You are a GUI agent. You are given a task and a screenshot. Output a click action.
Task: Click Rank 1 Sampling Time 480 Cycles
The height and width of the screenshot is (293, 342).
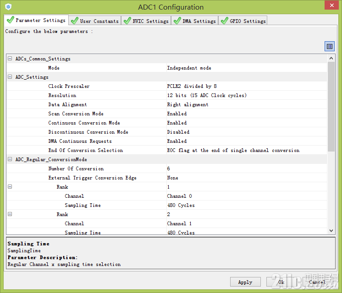coord(181,205)
